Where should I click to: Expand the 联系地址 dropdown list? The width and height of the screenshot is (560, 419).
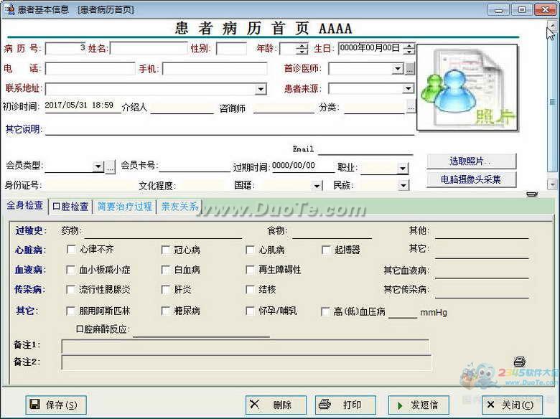[261, 89]
